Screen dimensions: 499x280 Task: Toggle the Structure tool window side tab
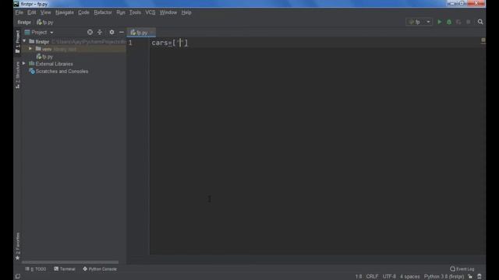click(17, 75)
